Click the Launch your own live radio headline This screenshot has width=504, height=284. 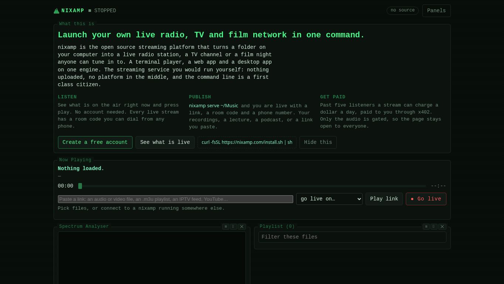pos(211,35)
